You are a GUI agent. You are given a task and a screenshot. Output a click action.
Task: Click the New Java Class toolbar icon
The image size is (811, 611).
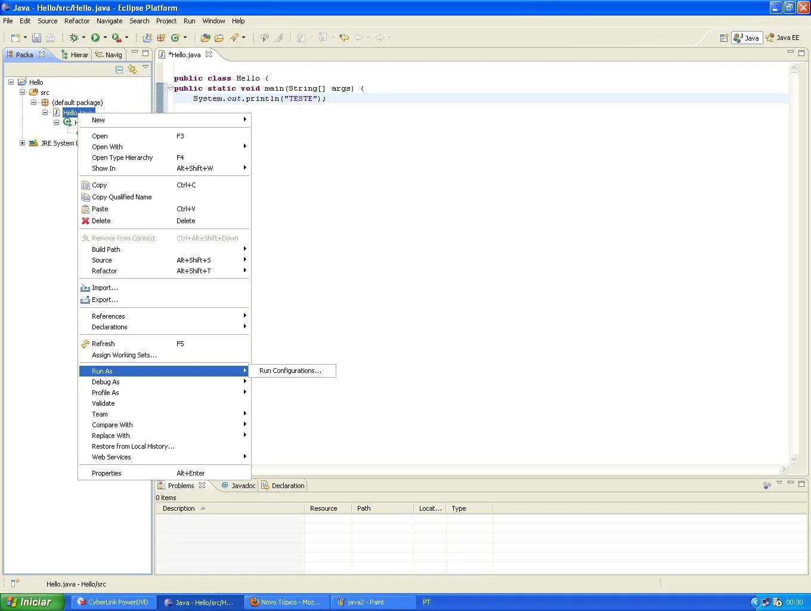(175, 38)
